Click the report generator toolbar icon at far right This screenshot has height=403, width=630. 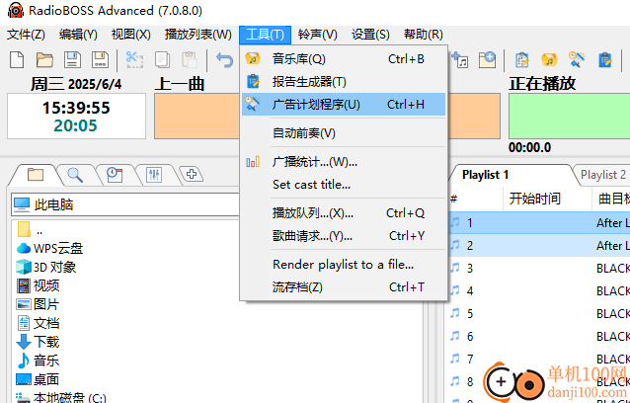point(604,60)
